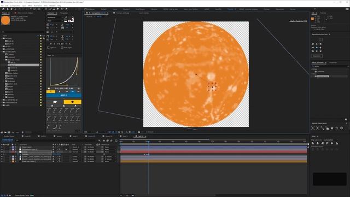Toggle visibility of fifth timeline layer
Viewport: 350px width, 197px height.
pyautogui.click(x=2, y=159)
